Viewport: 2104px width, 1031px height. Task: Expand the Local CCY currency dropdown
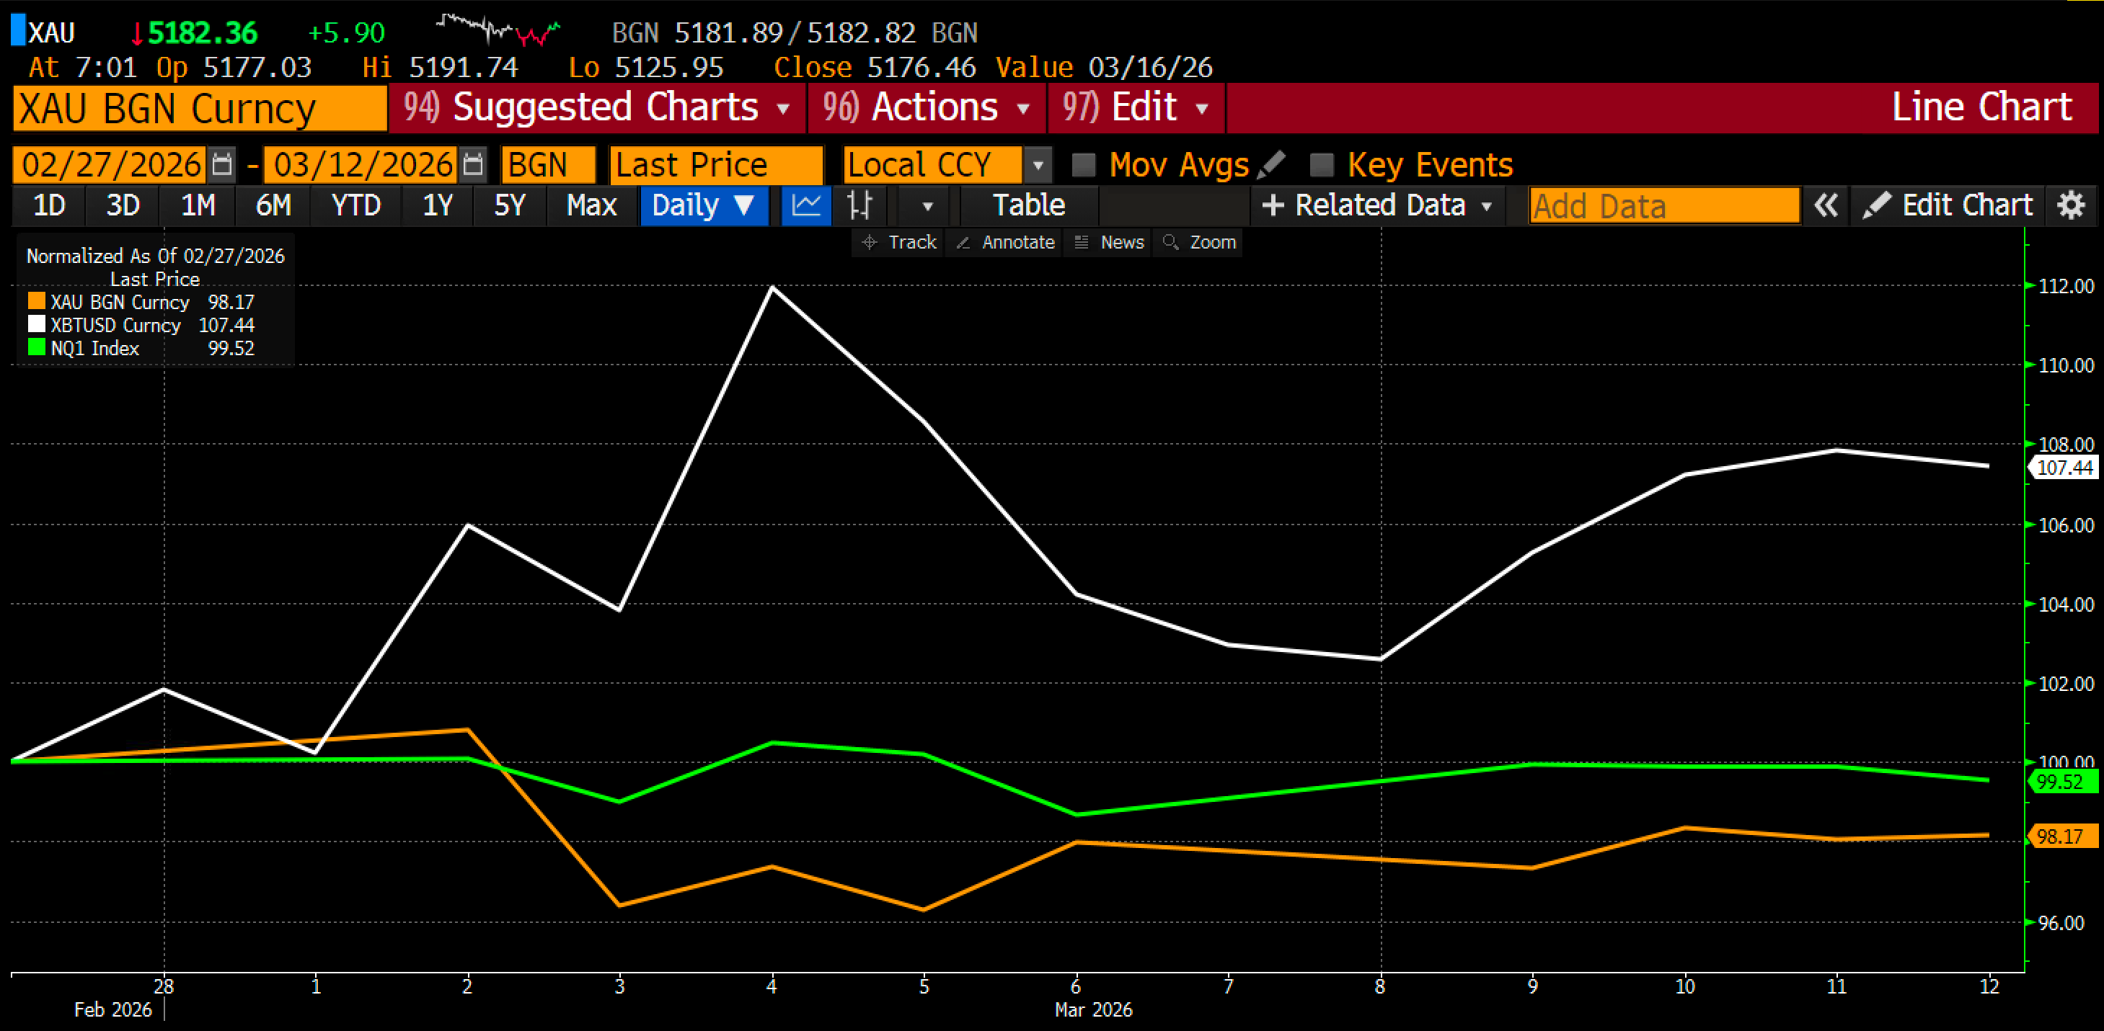(x=1038, y=165)
